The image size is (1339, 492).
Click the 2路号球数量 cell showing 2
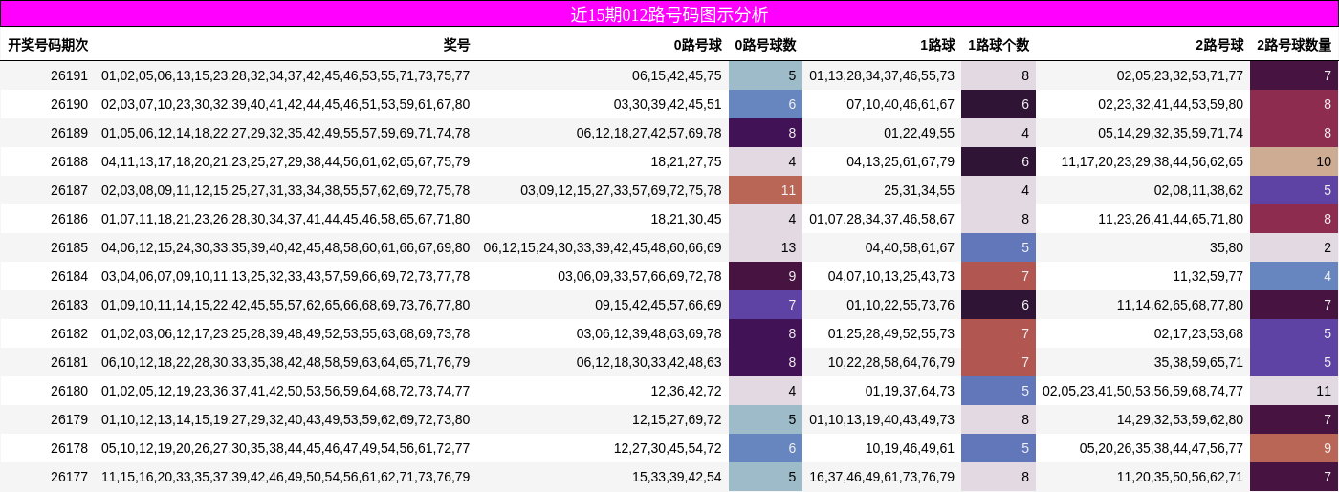point(1294,247)
